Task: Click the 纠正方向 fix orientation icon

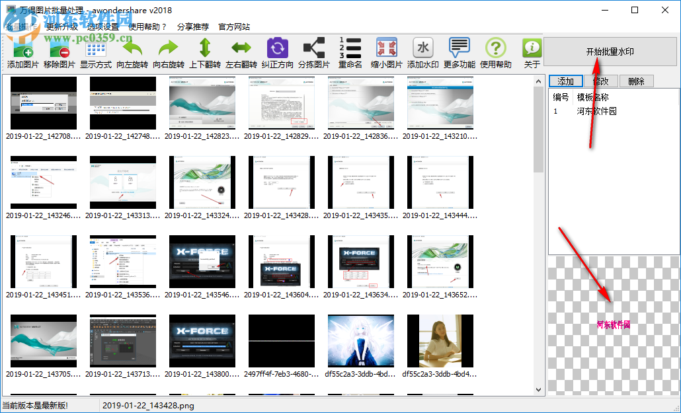Action: click(278, 50)
